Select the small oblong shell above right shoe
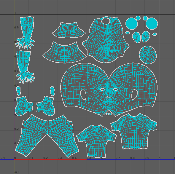The height and width of the screenshot is (174, 175). pos(52,91)
